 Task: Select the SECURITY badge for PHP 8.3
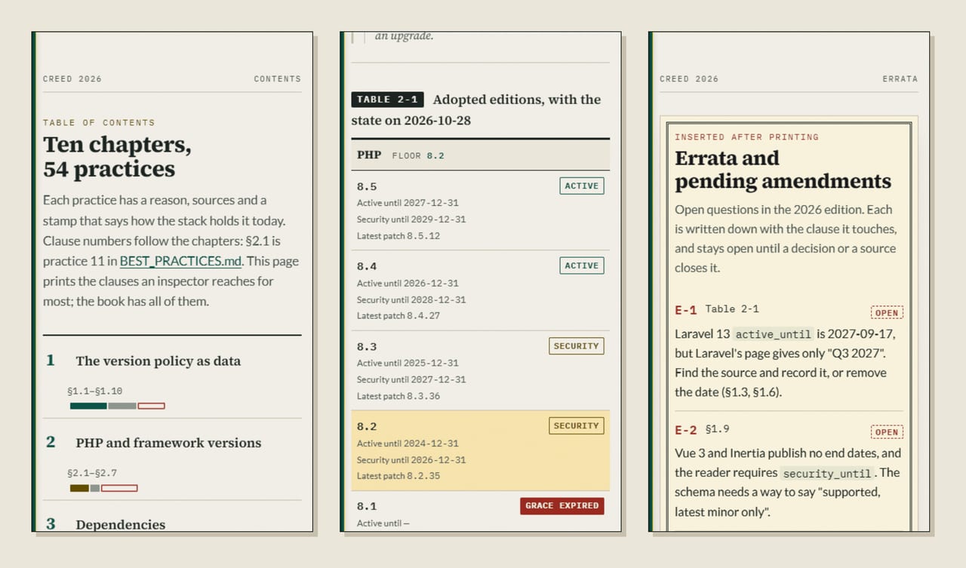click(x=577, y=346)
